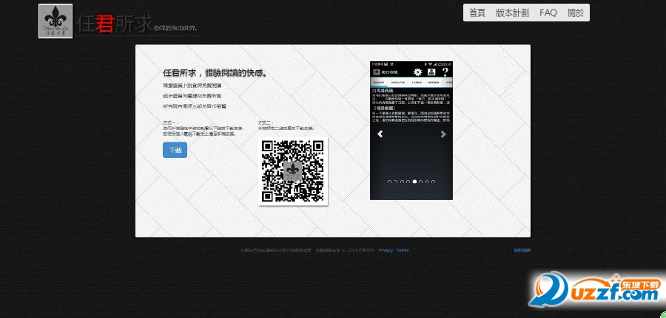Open the 版本計劃 menu item
The image size is (666, 318).
click(512, 13)
